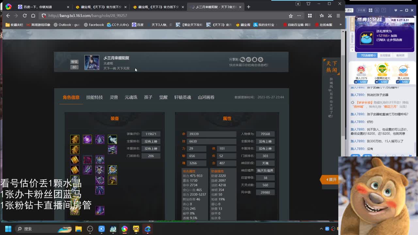
Task: Toggle the 全民星战 option in the live panel
Action: 385,55
